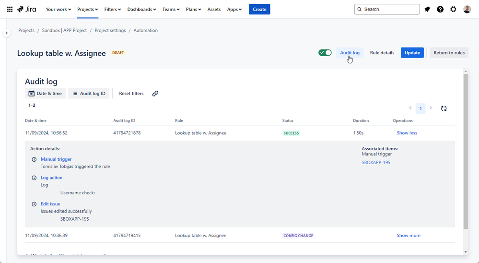Viewport: 479px width, 263px height.
Task: Click info icon beside Log action
Action: 34,178
